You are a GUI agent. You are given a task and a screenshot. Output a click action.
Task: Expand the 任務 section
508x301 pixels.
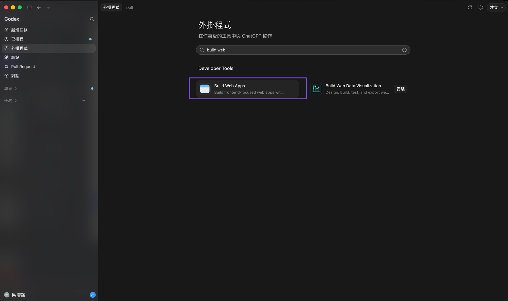[10, 101]
